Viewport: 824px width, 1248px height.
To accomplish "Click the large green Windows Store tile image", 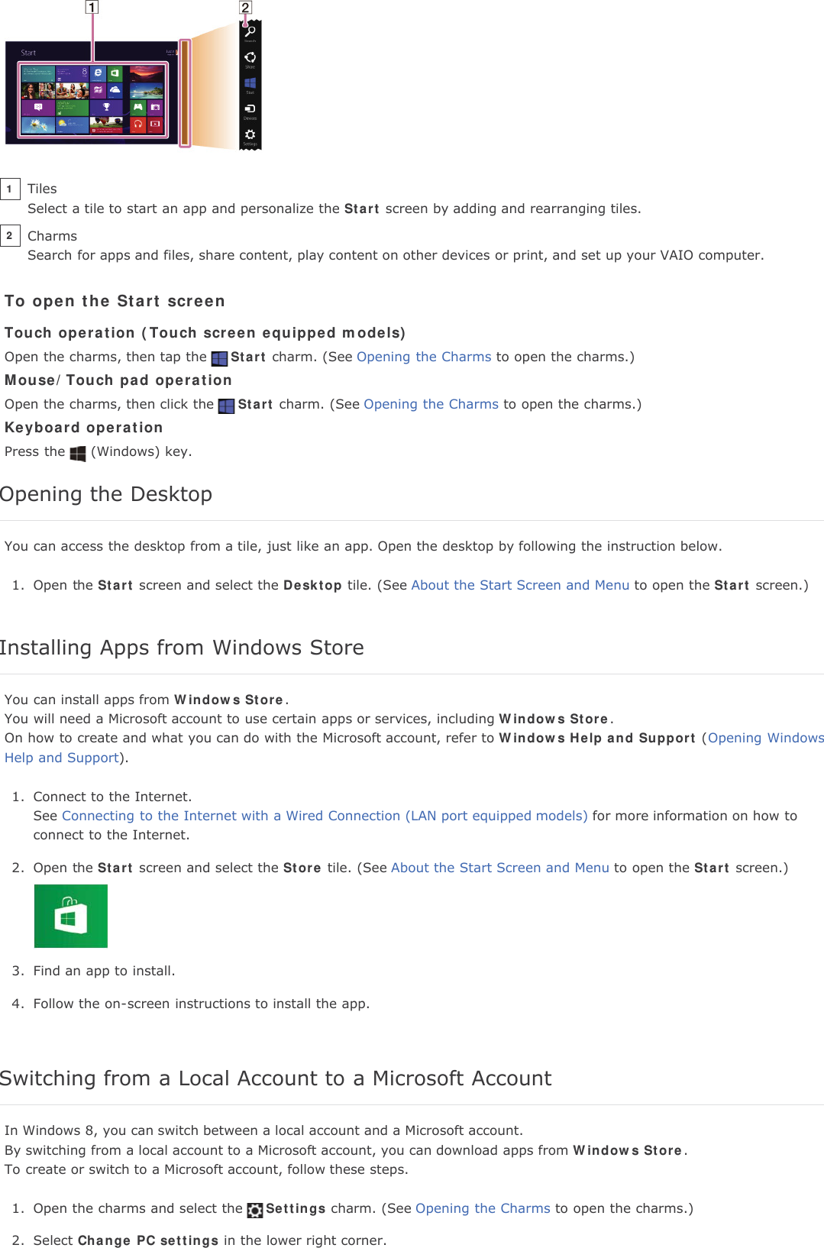I will click(x=71, y=916).
